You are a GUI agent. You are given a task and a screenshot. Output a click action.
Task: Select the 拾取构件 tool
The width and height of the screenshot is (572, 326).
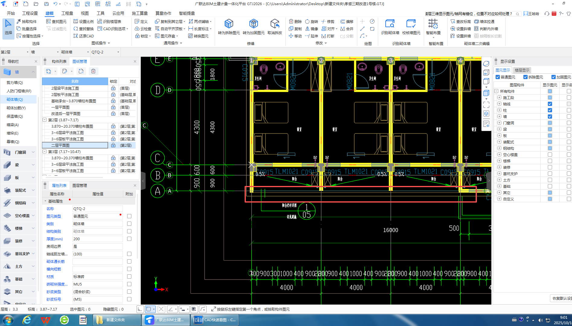[27, 21]
